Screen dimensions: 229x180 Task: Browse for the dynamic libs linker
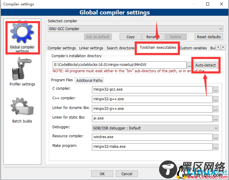pos(216,109)
